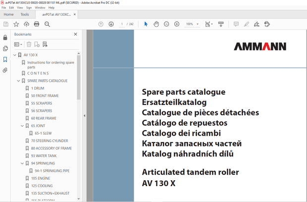This screenshot has height=202, width=307.
Task: Switch to the Home tab
Action: click(8, 14)
